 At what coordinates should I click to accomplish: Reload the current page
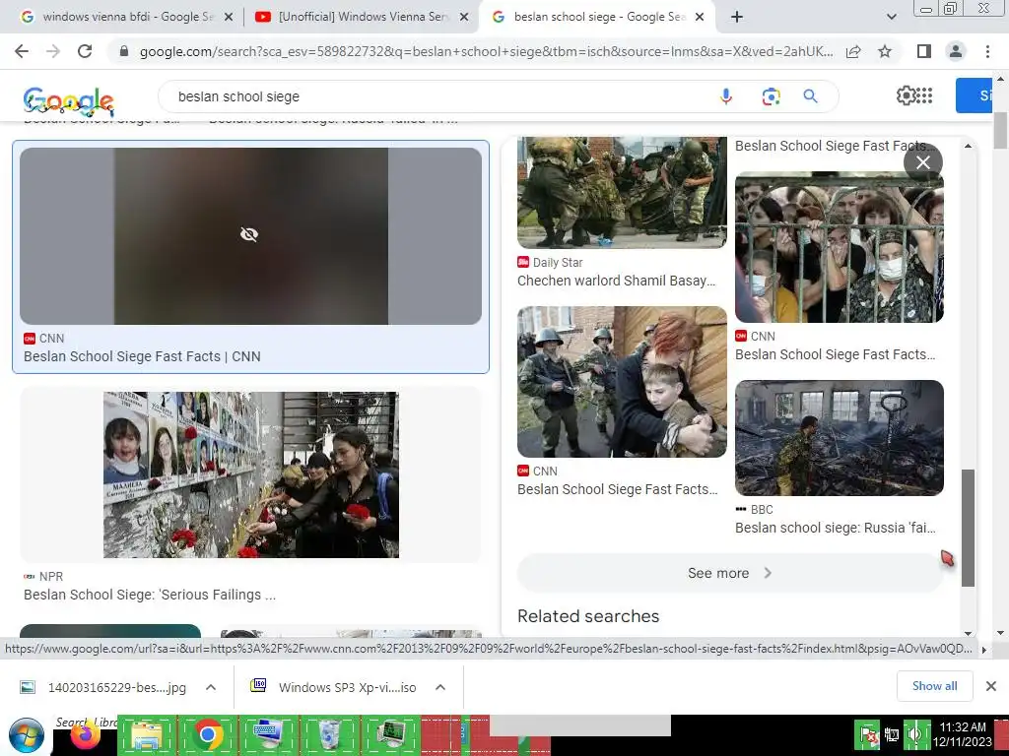[85, 51]
